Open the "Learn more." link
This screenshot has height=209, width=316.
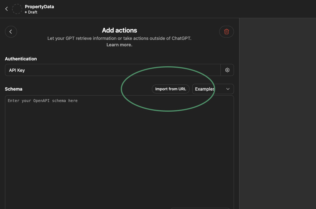[x=119, y=45]
